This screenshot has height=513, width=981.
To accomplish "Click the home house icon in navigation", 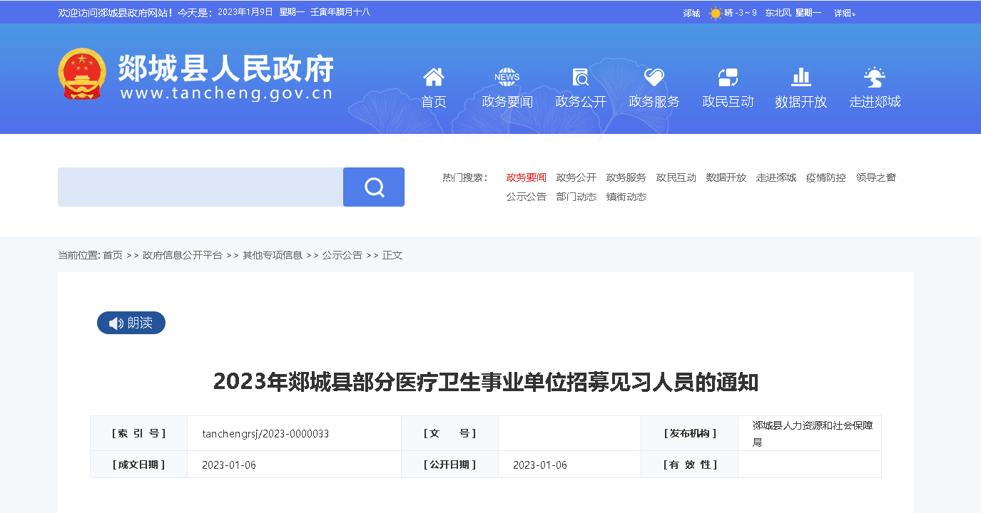I will 433,77.
